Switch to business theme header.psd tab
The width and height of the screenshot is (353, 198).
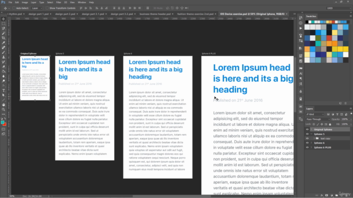click(x=155, y=14)
